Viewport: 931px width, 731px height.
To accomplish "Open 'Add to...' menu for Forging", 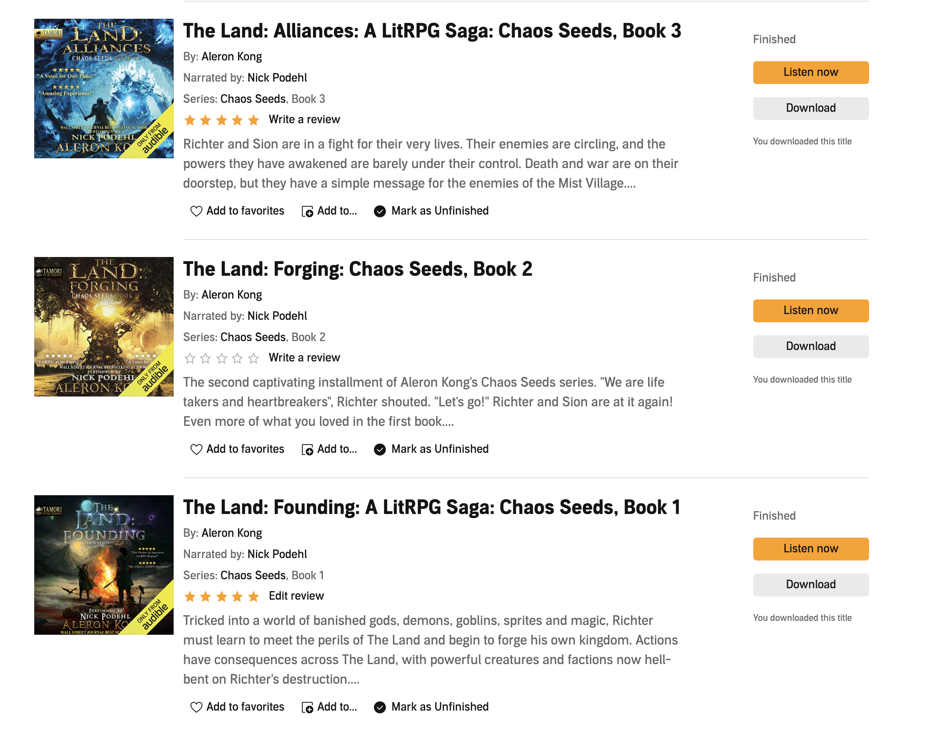I will click(337, 449).
